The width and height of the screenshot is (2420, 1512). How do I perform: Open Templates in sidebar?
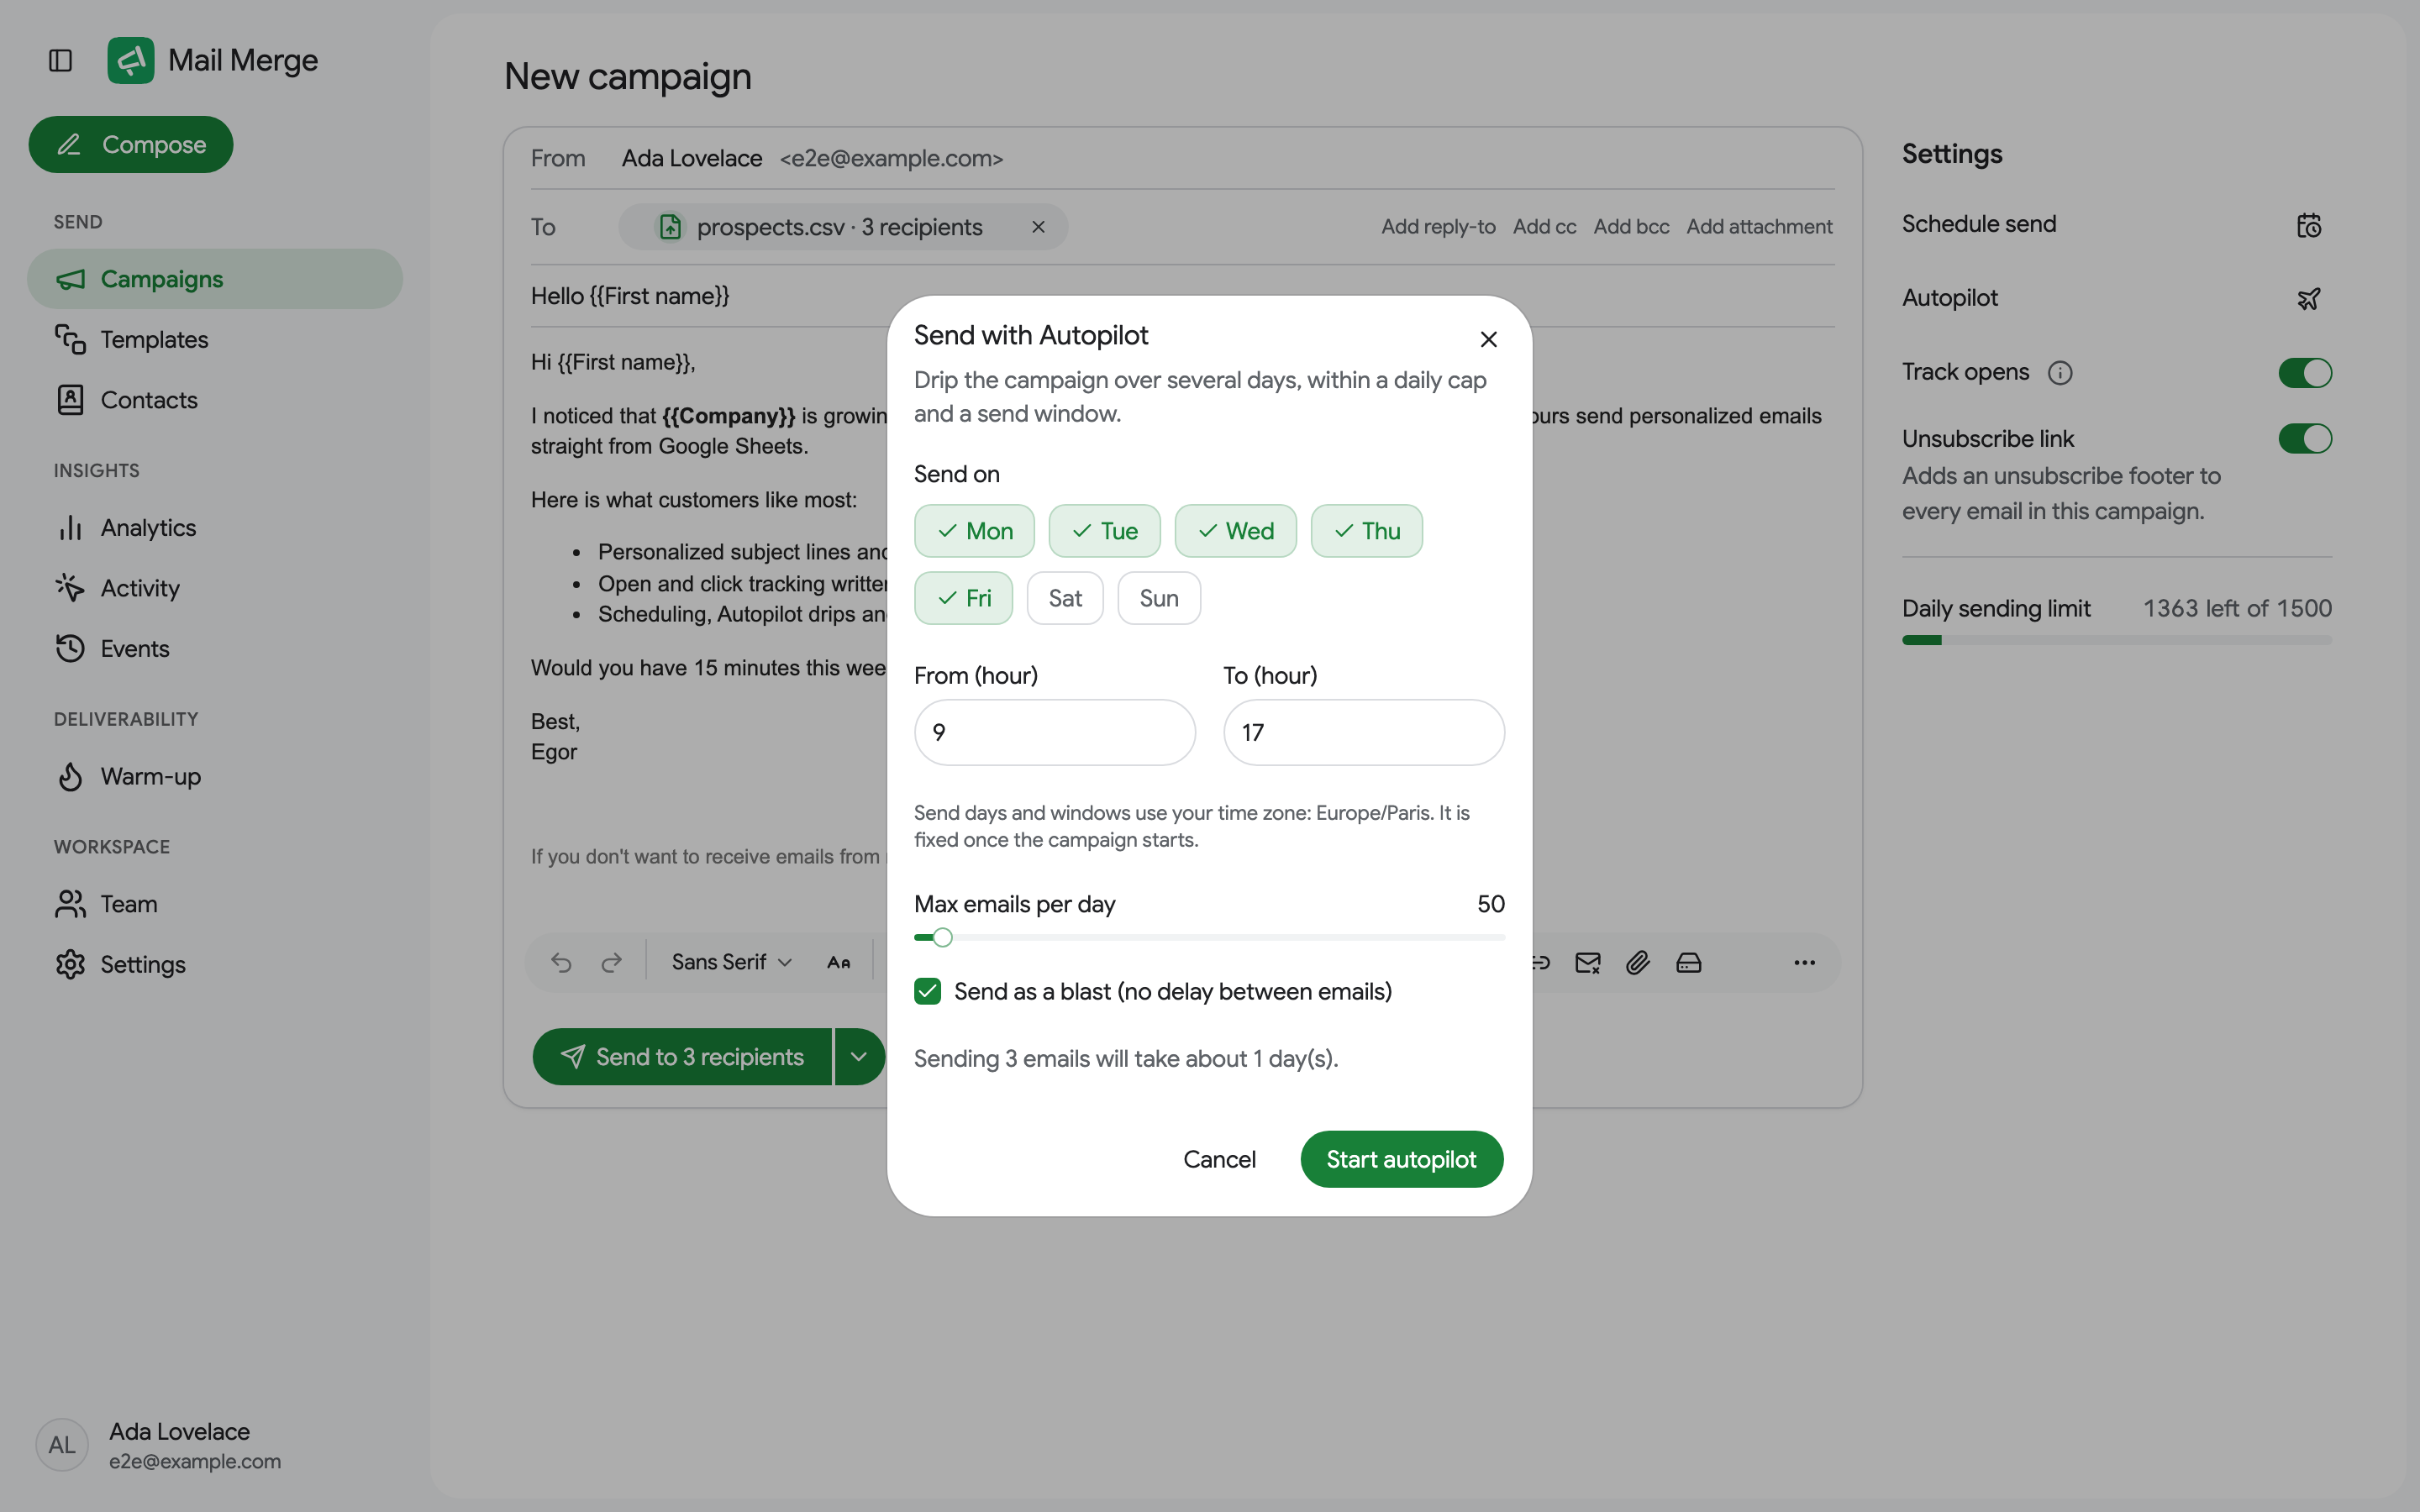[215, 339]
